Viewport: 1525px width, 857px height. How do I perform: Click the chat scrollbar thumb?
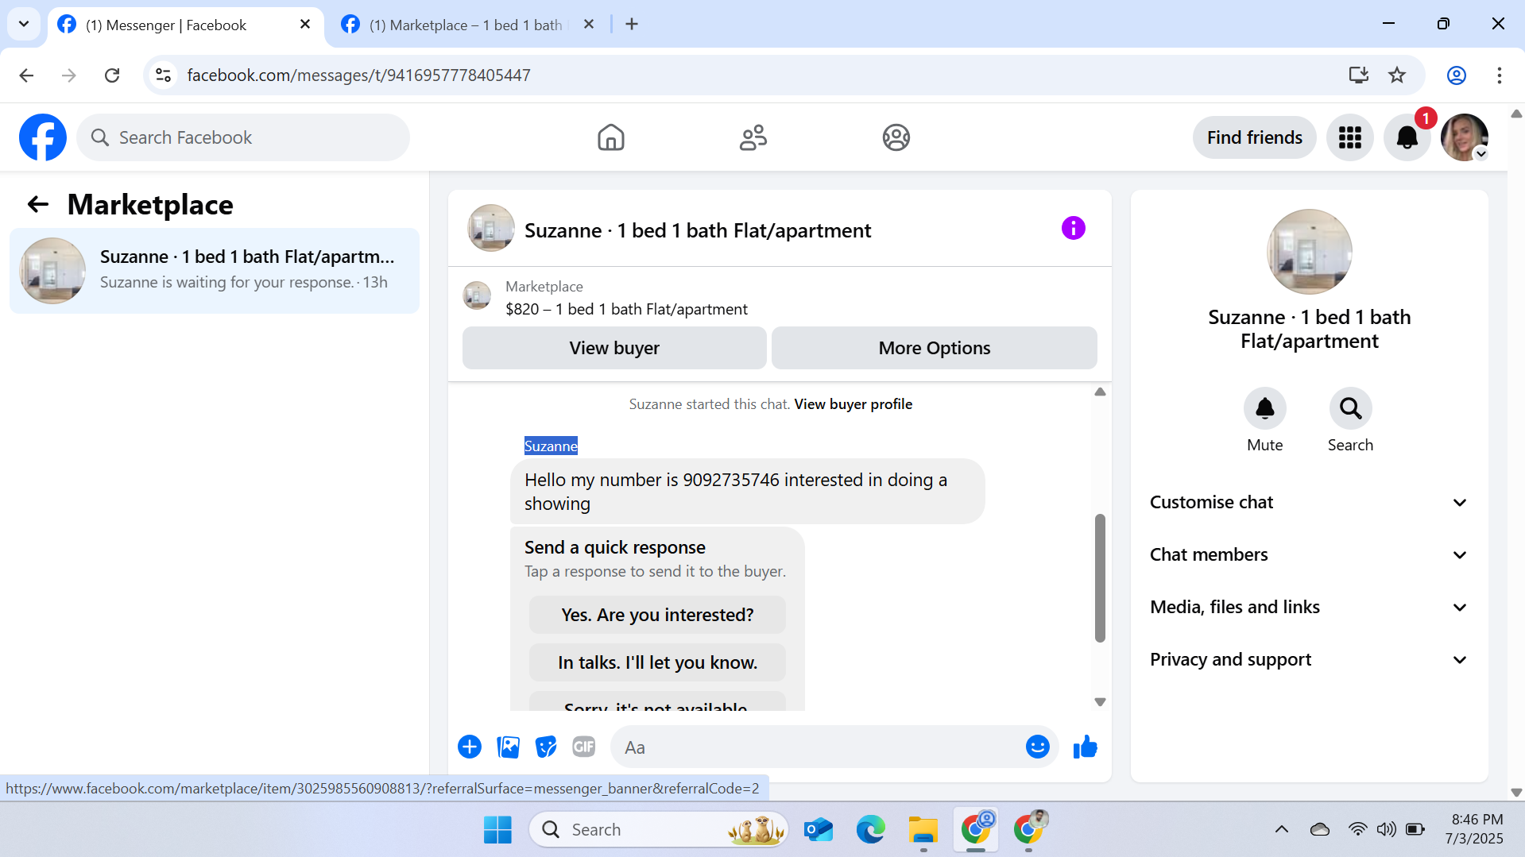1100,577
